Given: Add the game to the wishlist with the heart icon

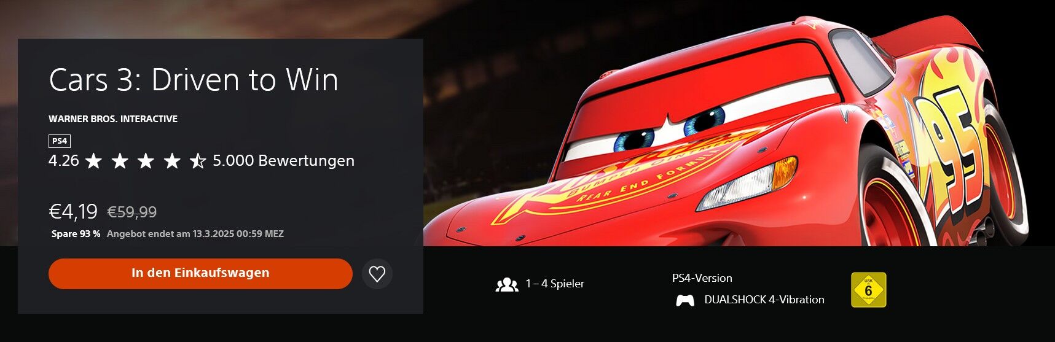Looking at the screenshot, I should point(377,274).
